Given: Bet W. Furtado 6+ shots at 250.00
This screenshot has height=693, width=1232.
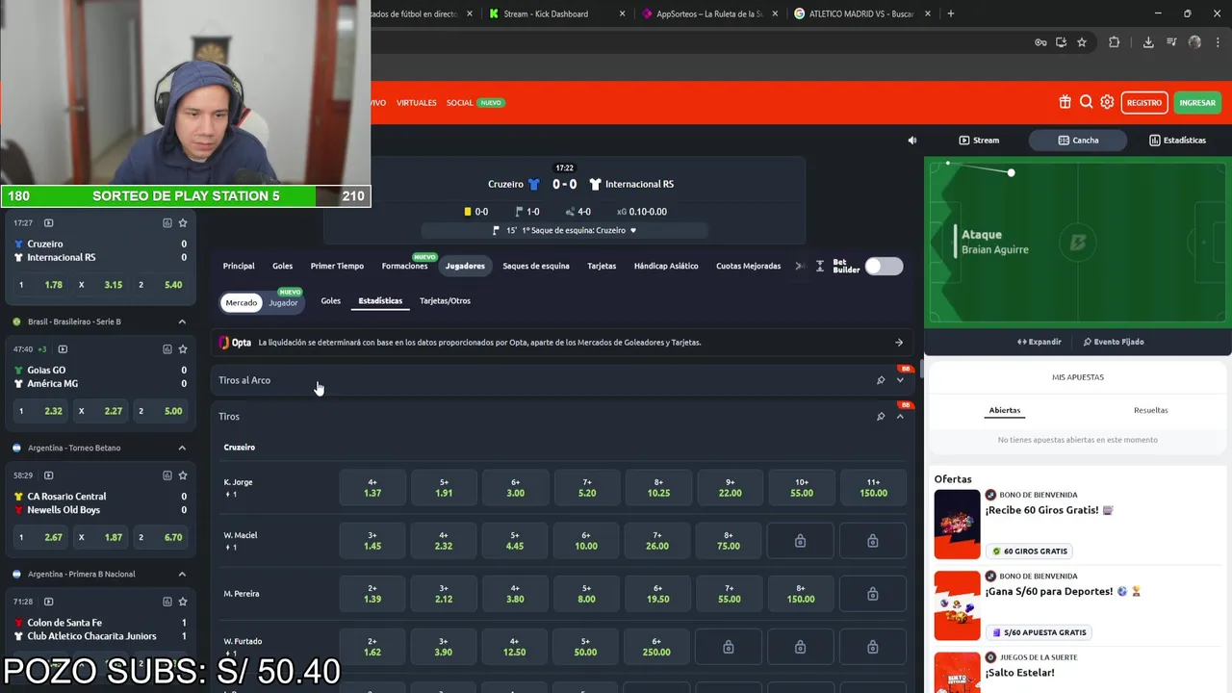Looking at the screenshot, I should click(657, 647).
